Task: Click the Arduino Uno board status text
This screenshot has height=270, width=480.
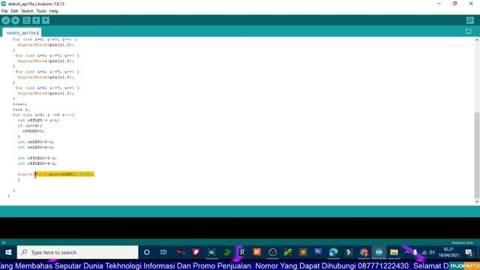Action: tap(462, 242)
